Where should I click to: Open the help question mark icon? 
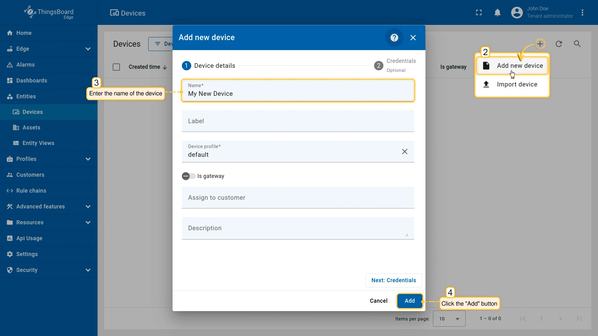(394, 38)
